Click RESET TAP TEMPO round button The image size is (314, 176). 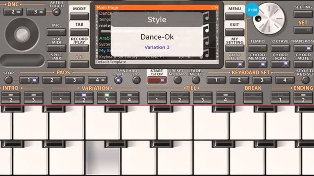click(x=178, y=80)
